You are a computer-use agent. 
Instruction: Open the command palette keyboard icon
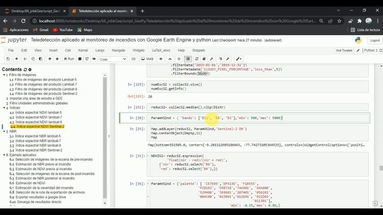point(133,59)
